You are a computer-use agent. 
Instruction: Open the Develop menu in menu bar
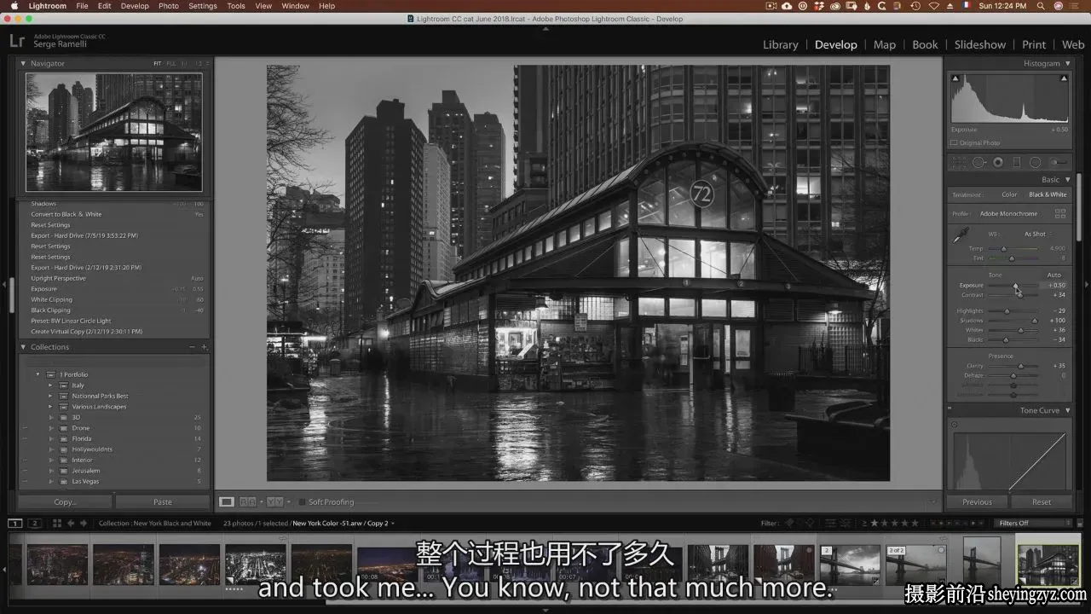(x=135, y=6)
